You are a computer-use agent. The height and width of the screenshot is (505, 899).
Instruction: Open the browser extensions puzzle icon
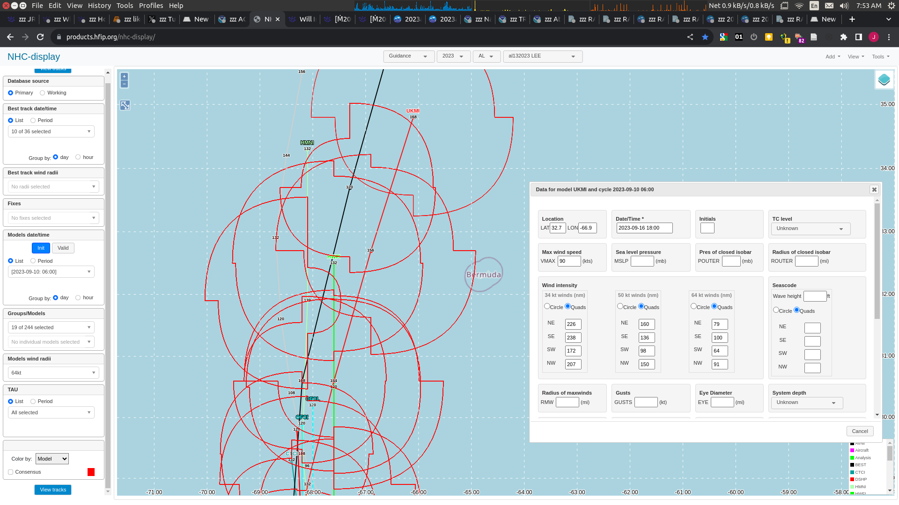pyautogui.click(x=844, y=37)
